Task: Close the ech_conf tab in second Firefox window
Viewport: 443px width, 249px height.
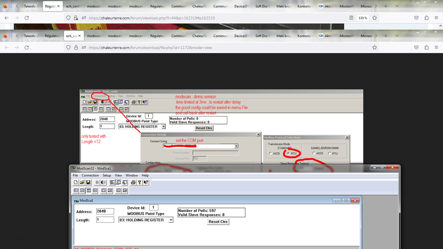Action: coord(79,36)
